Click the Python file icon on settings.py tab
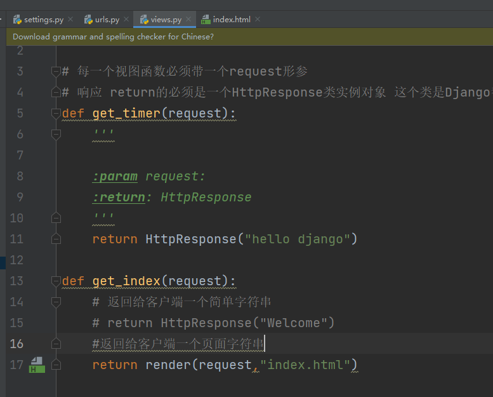The image size is (493, 397). (x=17, y=20)
